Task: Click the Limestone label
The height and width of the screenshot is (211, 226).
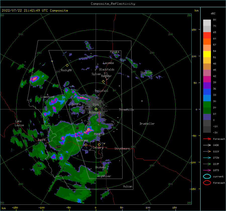Action: [47, 97]
